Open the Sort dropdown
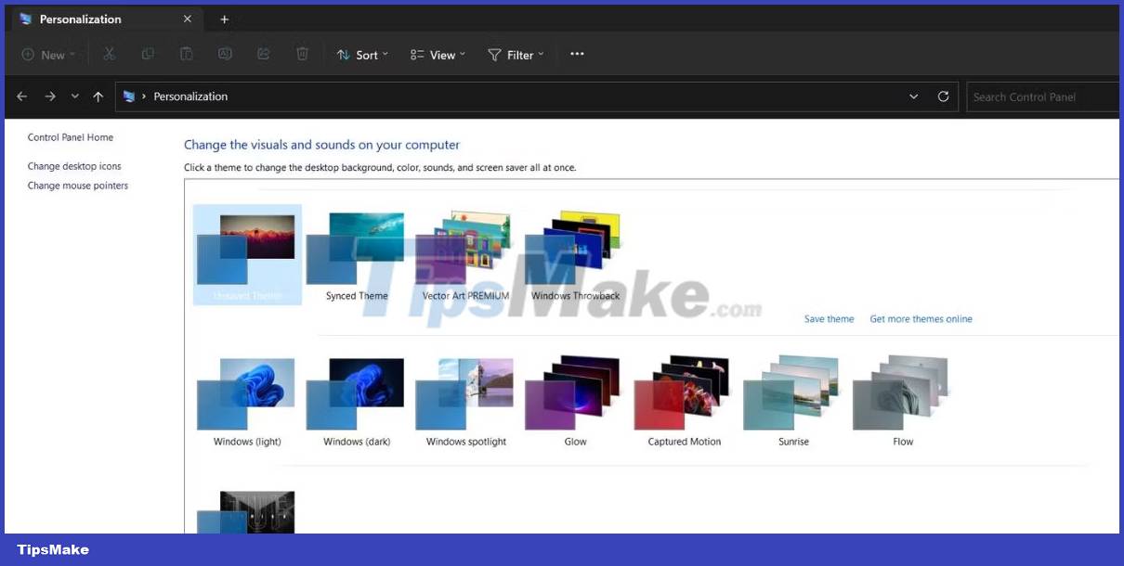 coord(362,54)
